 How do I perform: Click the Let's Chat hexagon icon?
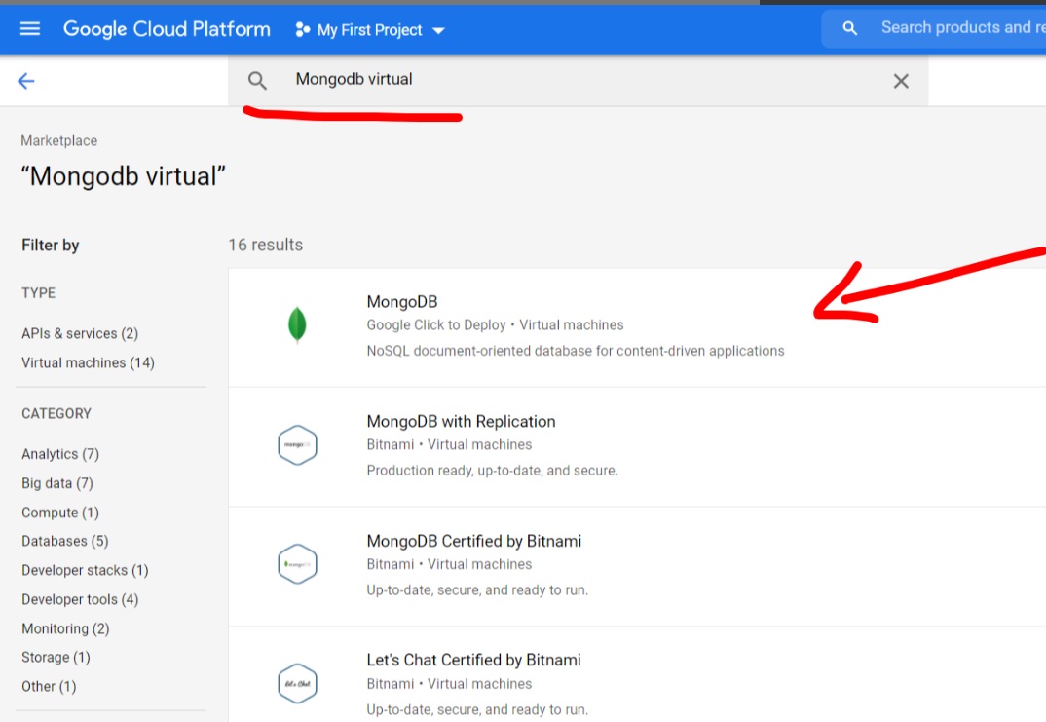tap(297, 683)
